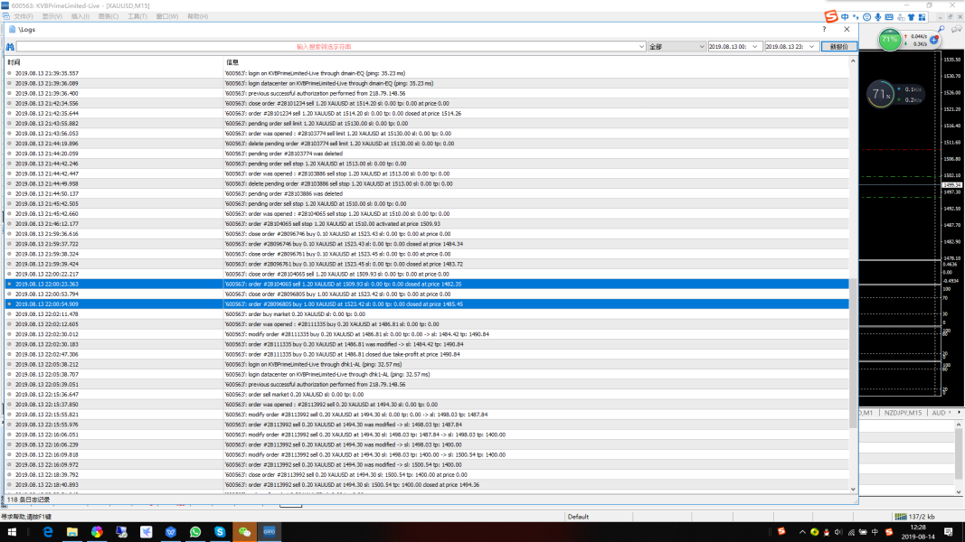Image resolution: width=965 pixels, height=542 pixels.
Task: Open WeChat from the taskbar
Action: coord(244,532)
